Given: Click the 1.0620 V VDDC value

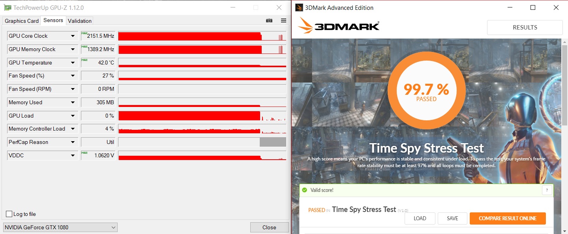Looking at the screenshot, I should [x=98, y=155].
